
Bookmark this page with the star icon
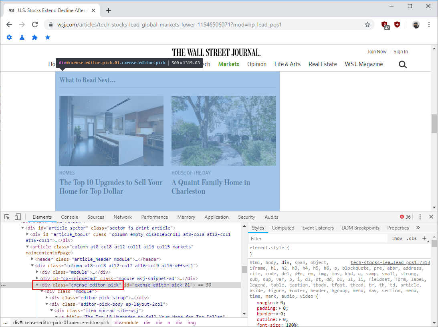367,24
